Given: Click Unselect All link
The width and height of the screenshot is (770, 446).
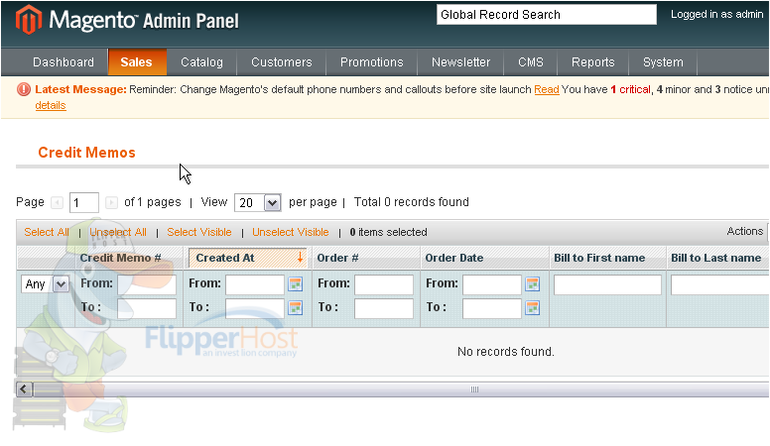Looking at the screenshot, I should [118, 232].
